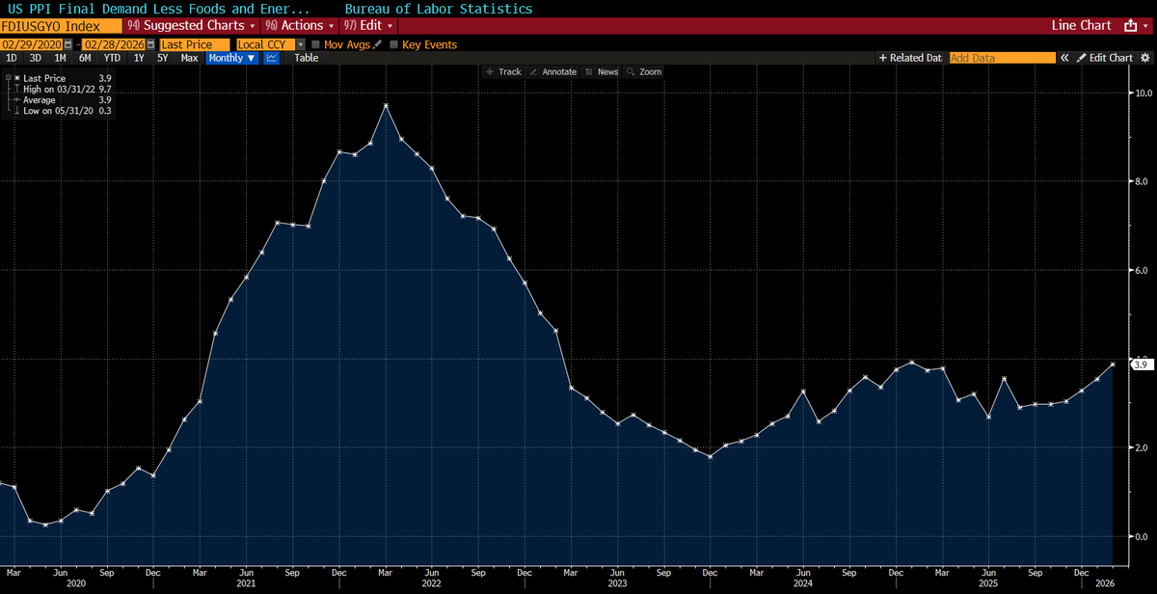Activate the Track crosshair tool
This screenshot has width=1157, height=594.
[x=503, y=71]
